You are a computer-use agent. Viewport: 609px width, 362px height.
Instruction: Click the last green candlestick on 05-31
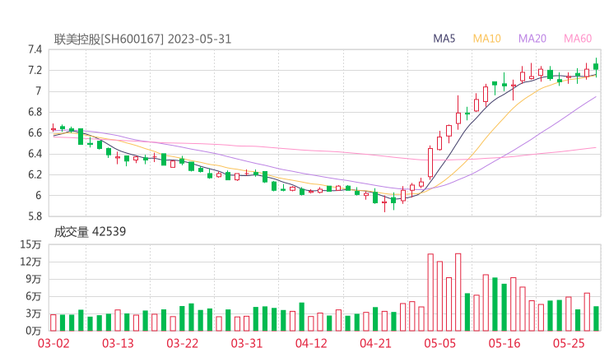click(x=596, y=67)
